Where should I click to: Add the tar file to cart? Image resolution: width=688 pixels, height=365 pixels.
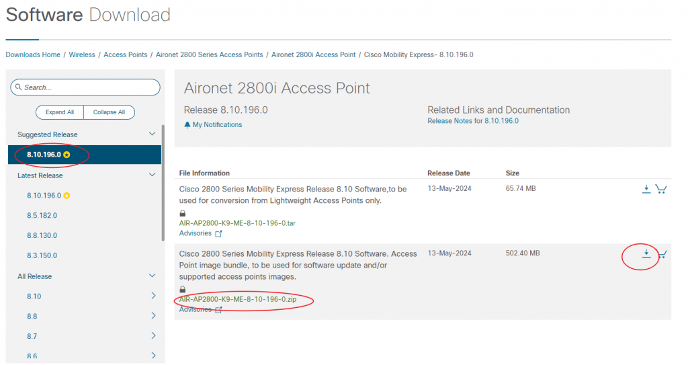pyautogui.click(x=660, y=190)
